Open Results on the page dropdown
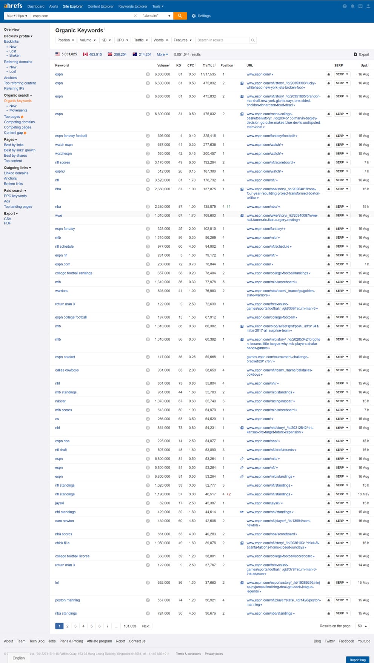Screen dimensions: 374x663 point(362,626)
